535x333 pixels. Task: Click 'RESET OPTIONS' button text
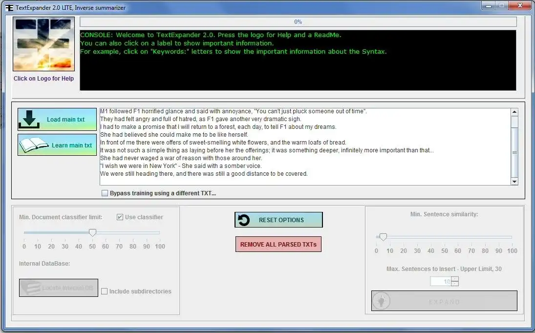point(281,220)
